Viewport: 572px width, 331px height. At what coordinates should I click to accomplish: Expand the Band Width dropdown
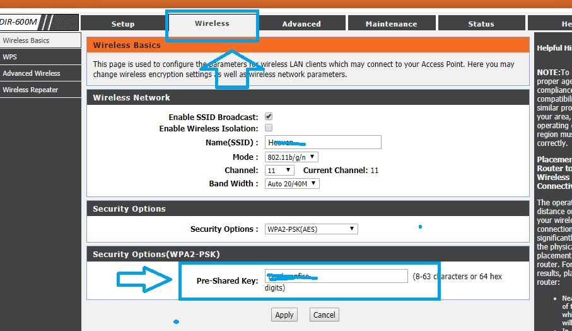(x=292, y=184)
